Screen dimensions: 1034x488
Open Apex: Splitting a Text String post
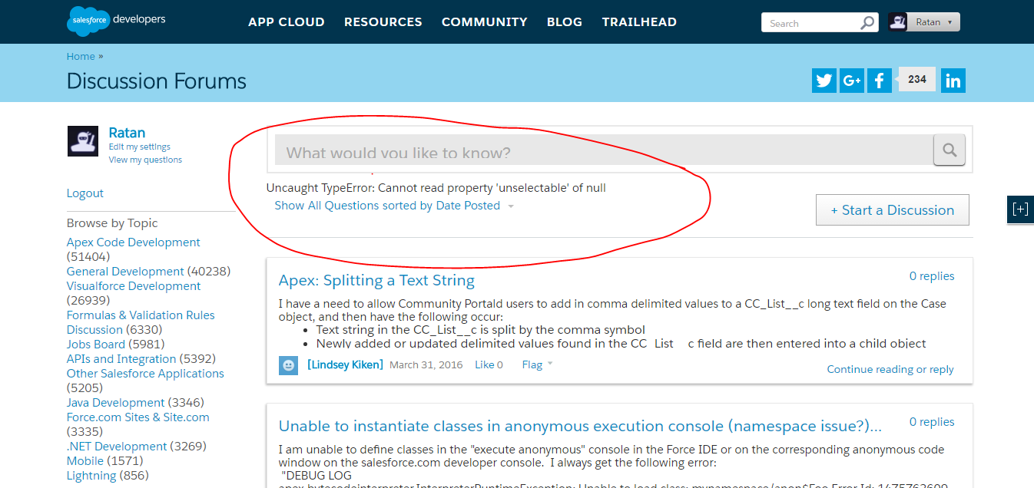[376, 281]
